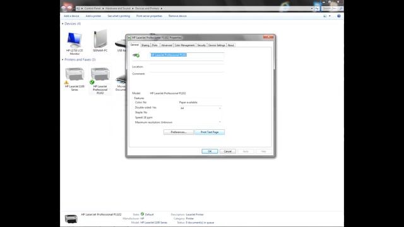This screenshot has height=227, width=404.
Task: Confirm with the OK button
Action: point(210,151)
